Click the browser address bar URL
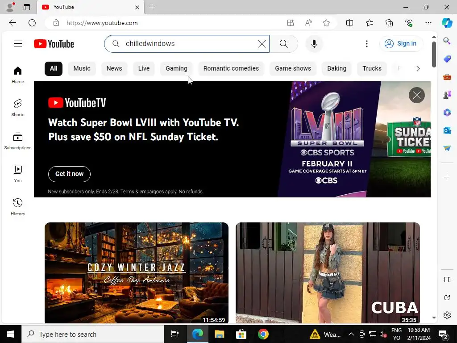The width and height of the screenshot is (457, 343). coord(102,23)
